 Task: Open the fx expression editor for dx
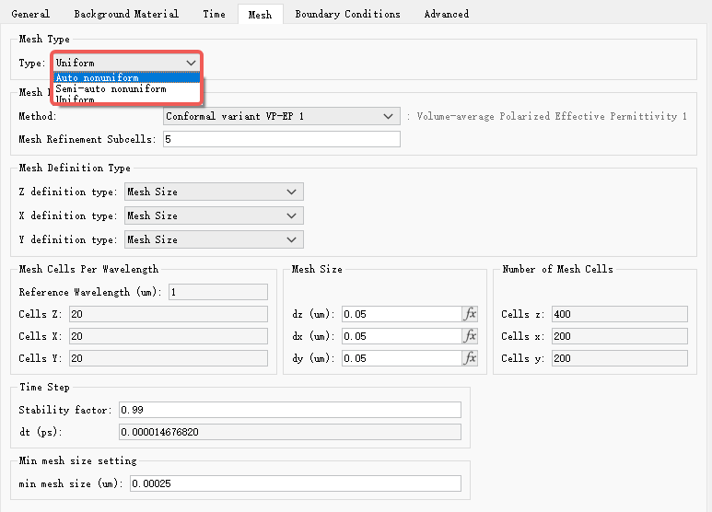pos(470,336)
